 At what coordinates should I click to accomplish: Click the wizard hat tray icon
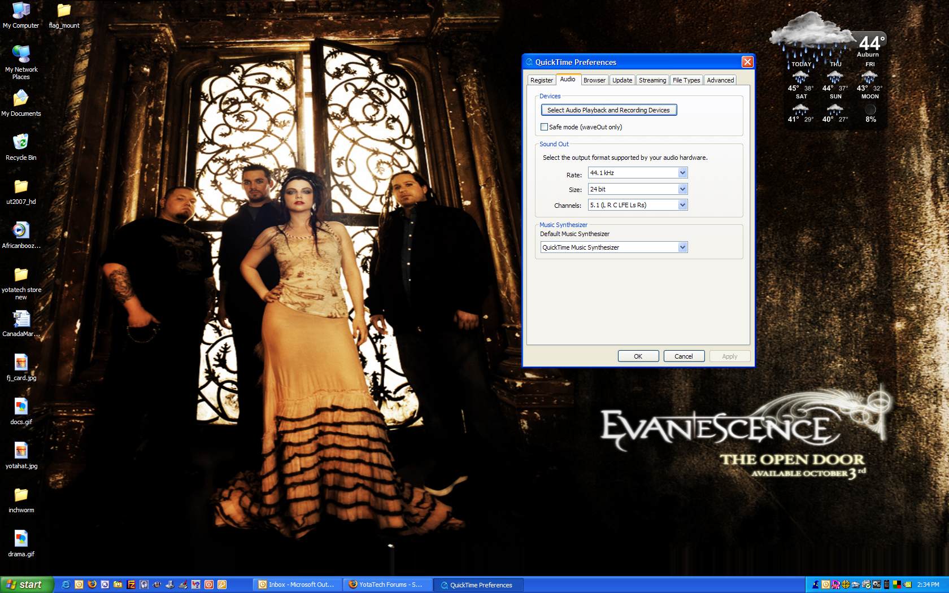tap(816, 585)
